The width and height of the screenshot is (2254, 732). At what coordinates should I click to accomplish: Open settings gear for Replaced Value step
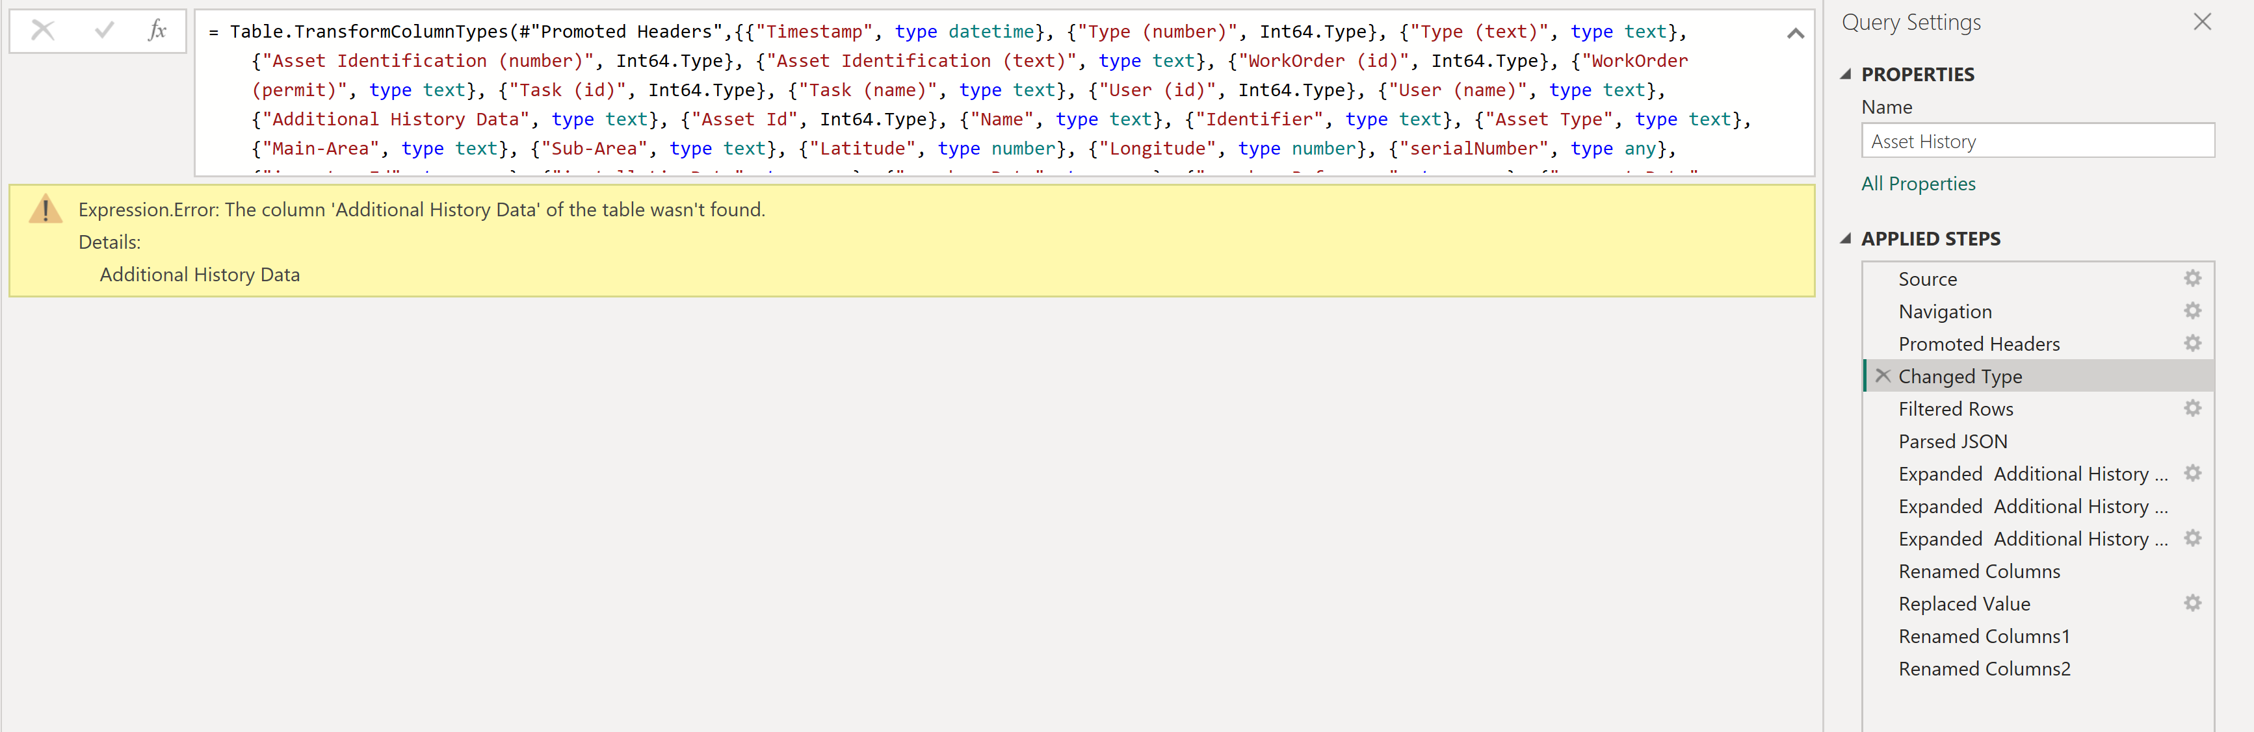tap(2192, 603)
